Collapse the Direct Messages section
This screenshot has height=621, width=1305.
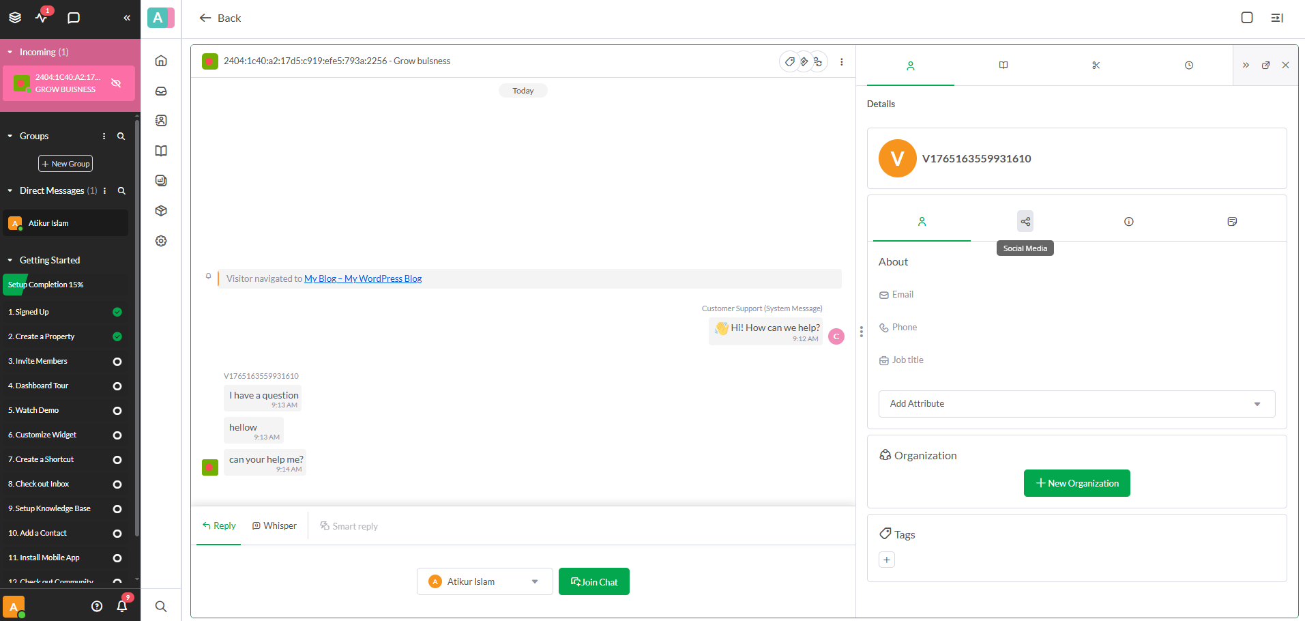click(10, 191)
